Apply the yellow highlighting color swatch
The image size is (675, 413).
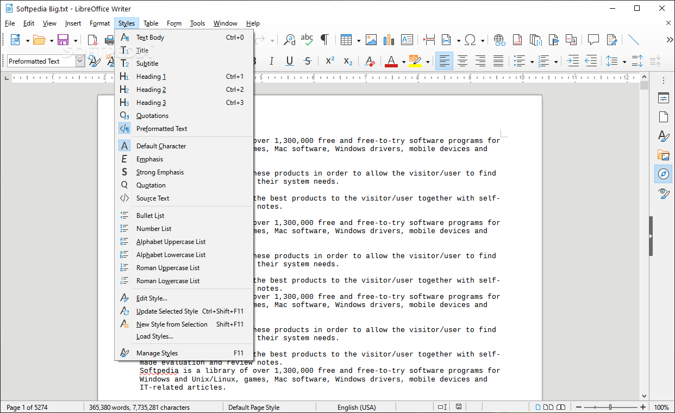415,61
